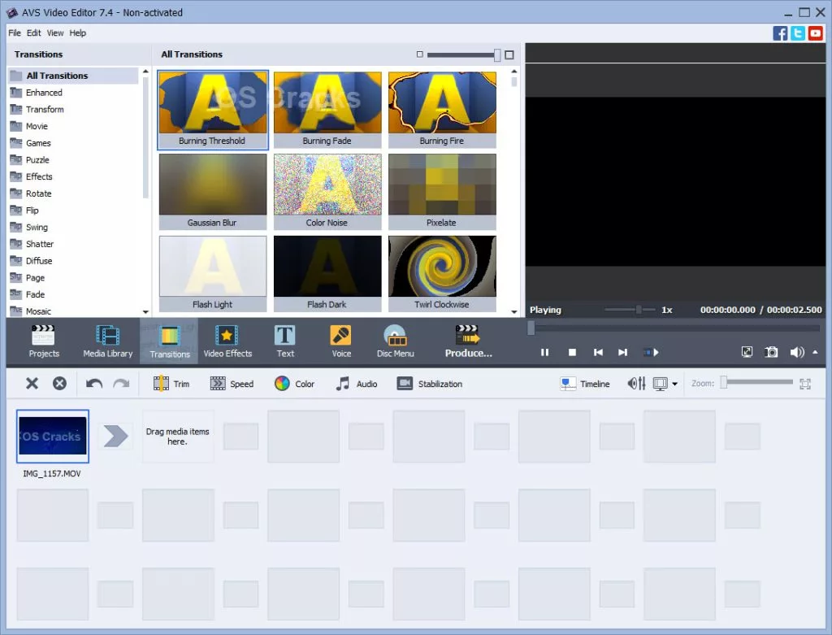Screen dimensions: 832x635
Task: Open the Audio tool
Action: click(x=357, y=383)
